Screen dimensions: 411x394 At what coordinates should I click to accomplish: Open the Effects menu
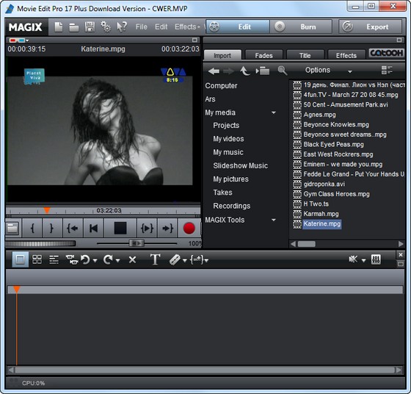point(185,26)
